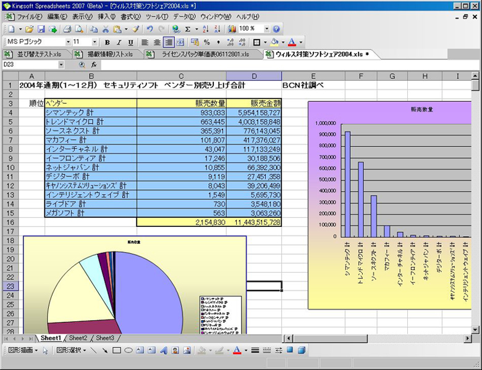Toggle merge and center cells
The image size is (482, 370).
pos(180,43)
